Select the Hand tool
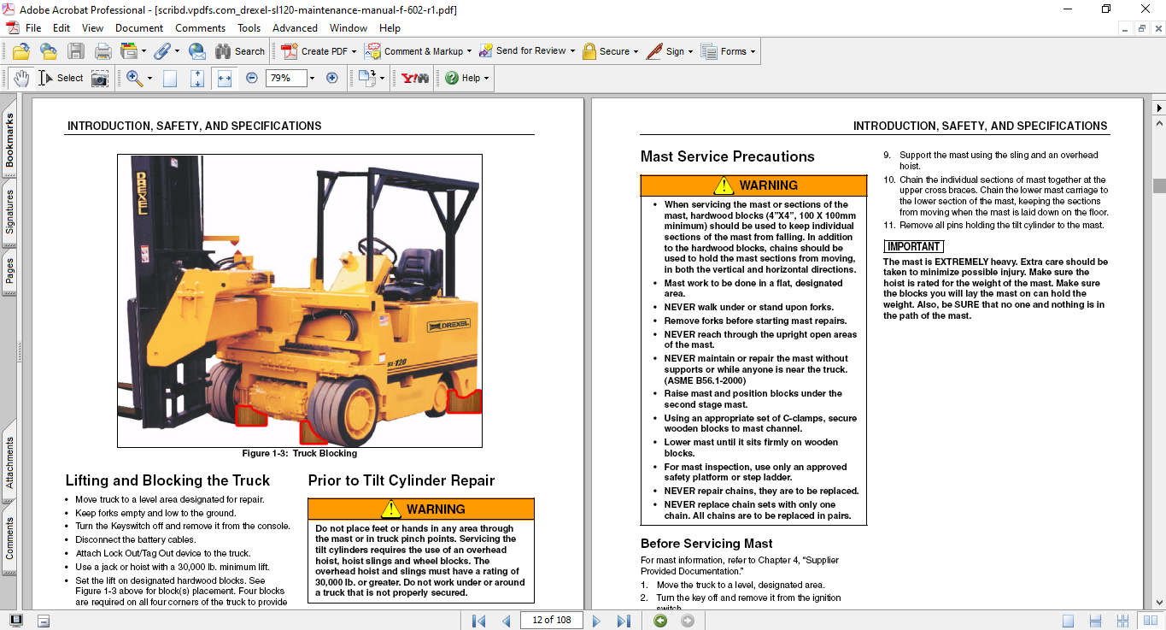1166x630 pixels. click(21, 78)
